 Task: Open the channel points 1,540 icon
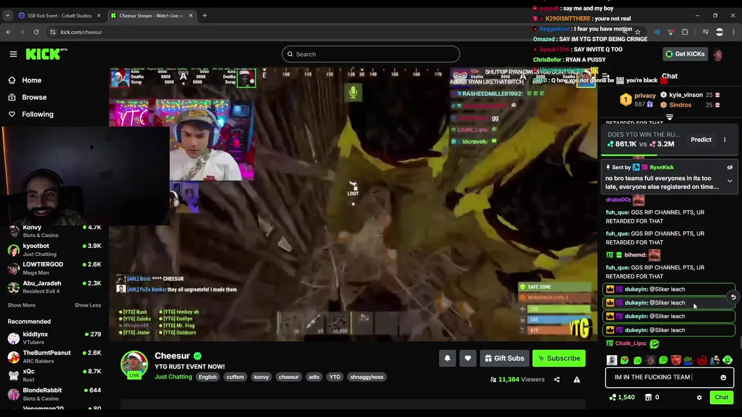pos(622,397)
